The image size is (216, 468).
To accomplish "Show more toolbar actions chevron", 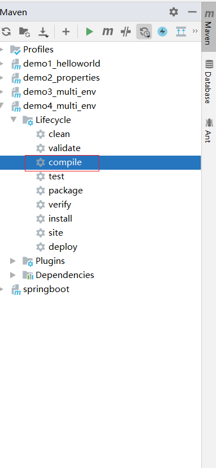I will [195, 31].
